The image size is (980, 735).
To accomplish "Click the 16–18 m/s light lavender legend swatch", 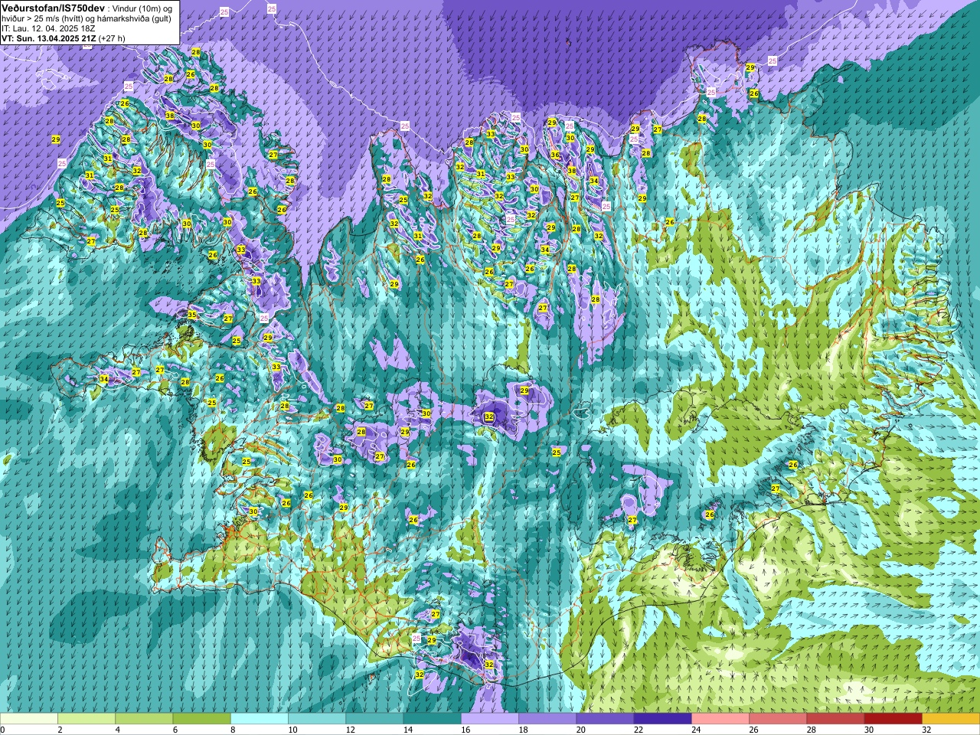I will tap(490, 719).
